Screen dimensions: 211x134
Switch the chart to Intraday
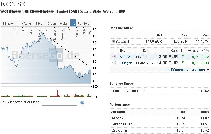[8, 23]
